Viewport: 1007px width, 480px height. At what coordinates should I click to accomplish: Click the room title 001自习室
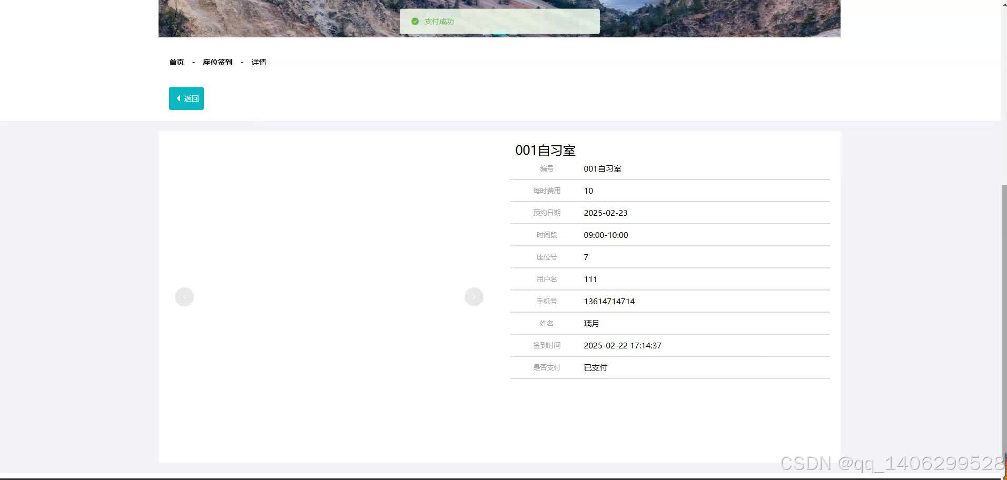click(x=546, y=151)
